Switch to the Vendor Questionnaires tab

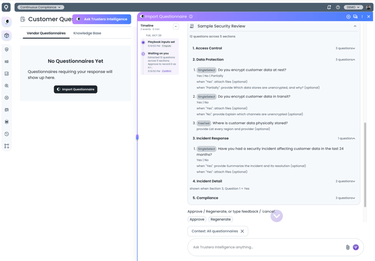pyautogui.click(x=46, y=33)
